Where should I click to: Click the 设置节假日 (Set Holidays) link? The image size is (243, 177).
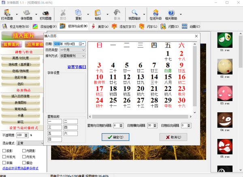click(76, 66)
